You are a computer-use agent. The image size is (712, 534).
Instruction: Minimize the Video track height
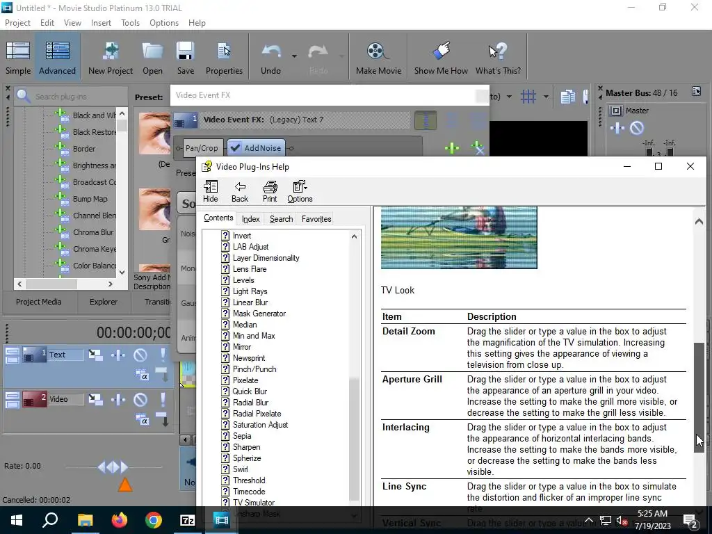click(13, 396)
